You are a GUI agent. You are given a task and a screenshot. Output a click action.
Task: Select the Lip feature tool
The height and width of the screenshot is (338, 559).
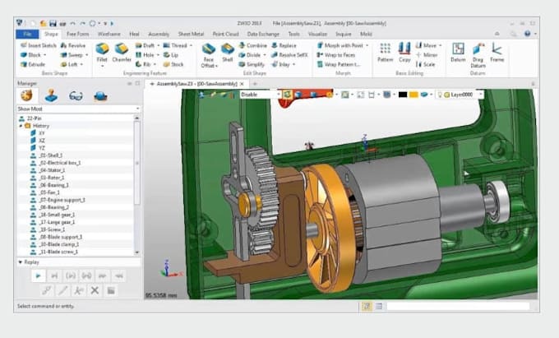pyautogui.click(x=171, y=55)
